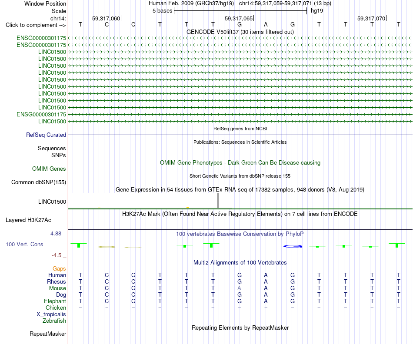Click the OMIM Genes side label
This screenshot has height=344, width=413.
pyautogui.click(x=49, y=169)
